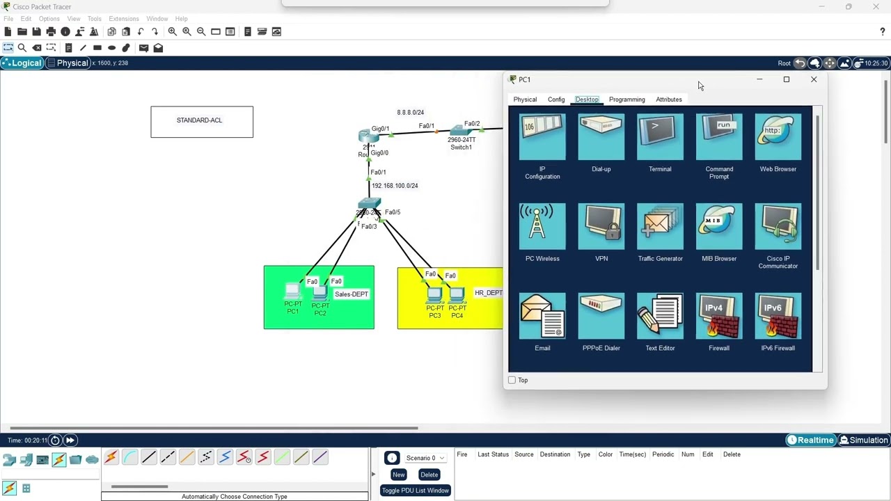Click the Power Cycle Devices button
The width and height of the screenshot is (891, 501).
tap(55, 440)
